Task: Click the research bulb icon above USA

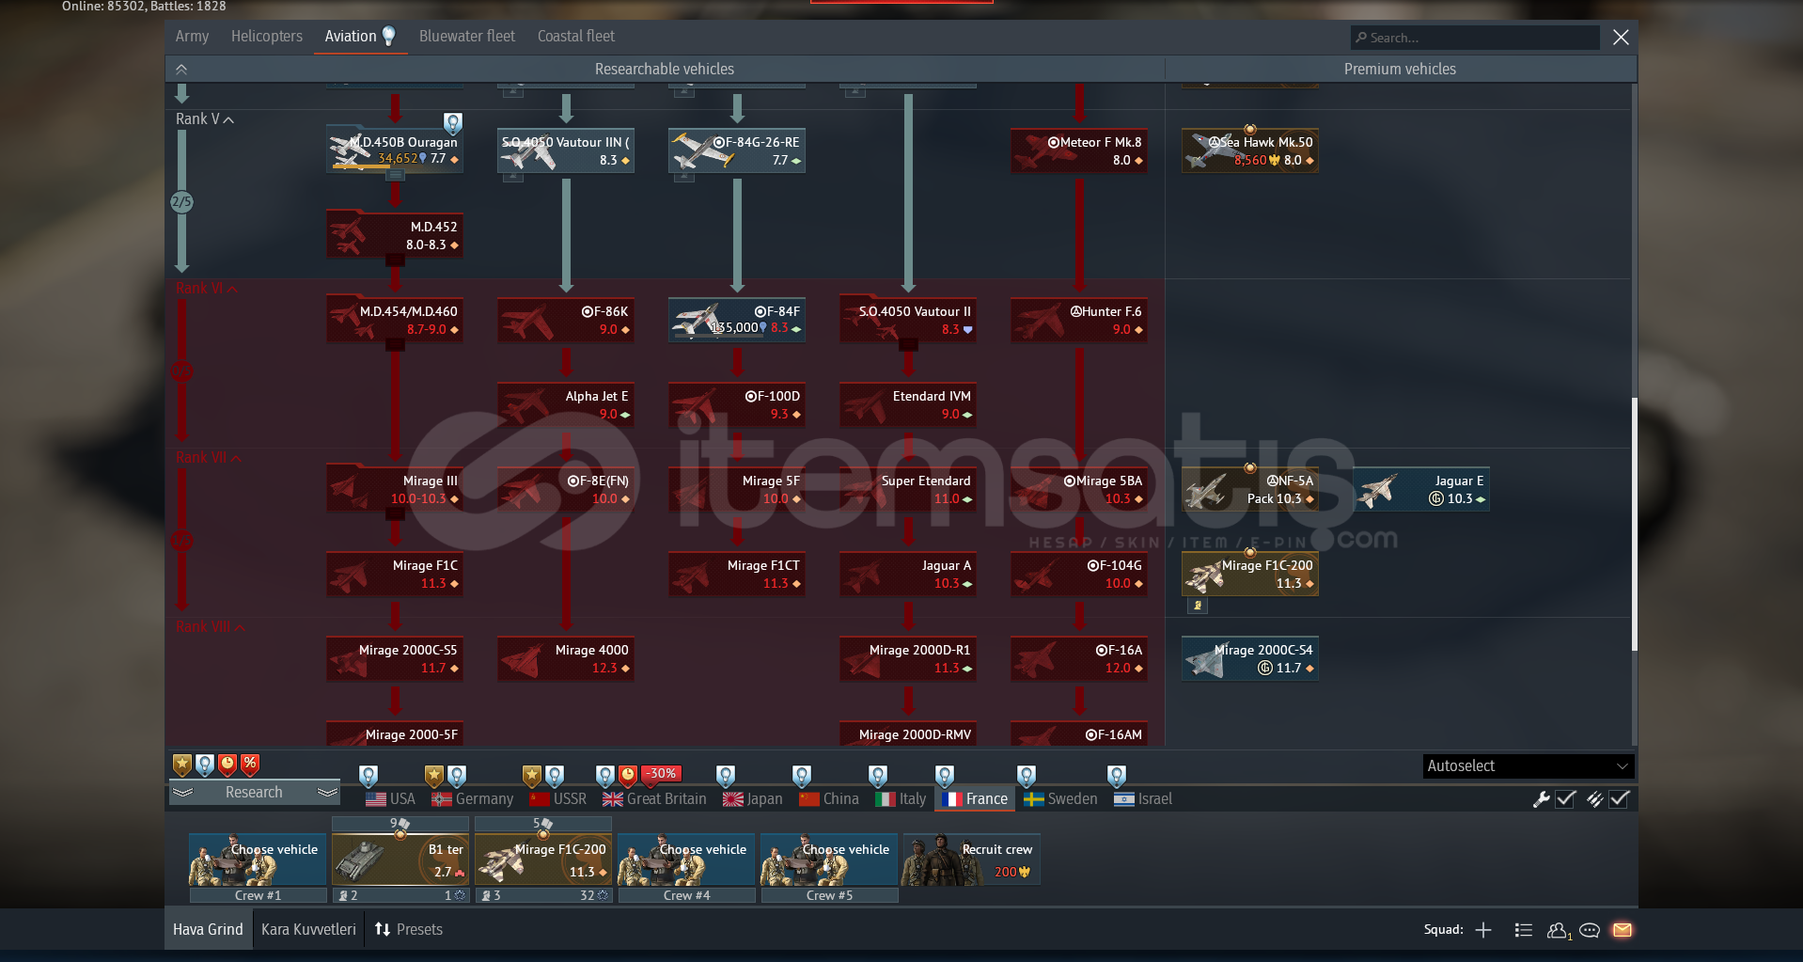Action: (x=368, y=776)
